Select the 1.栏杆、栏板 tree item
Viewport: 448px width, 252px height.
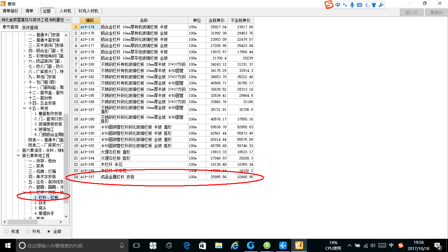[x=46, y=198]
